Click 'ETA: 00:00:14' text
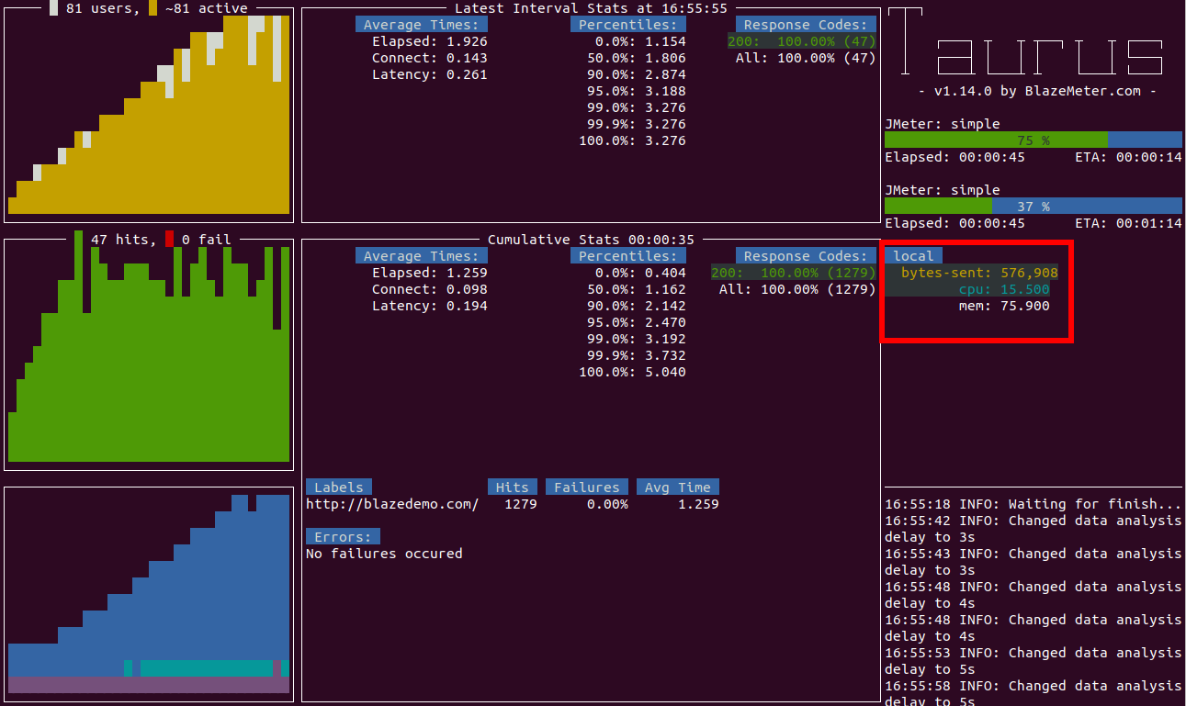 (x=1129, y=157)
